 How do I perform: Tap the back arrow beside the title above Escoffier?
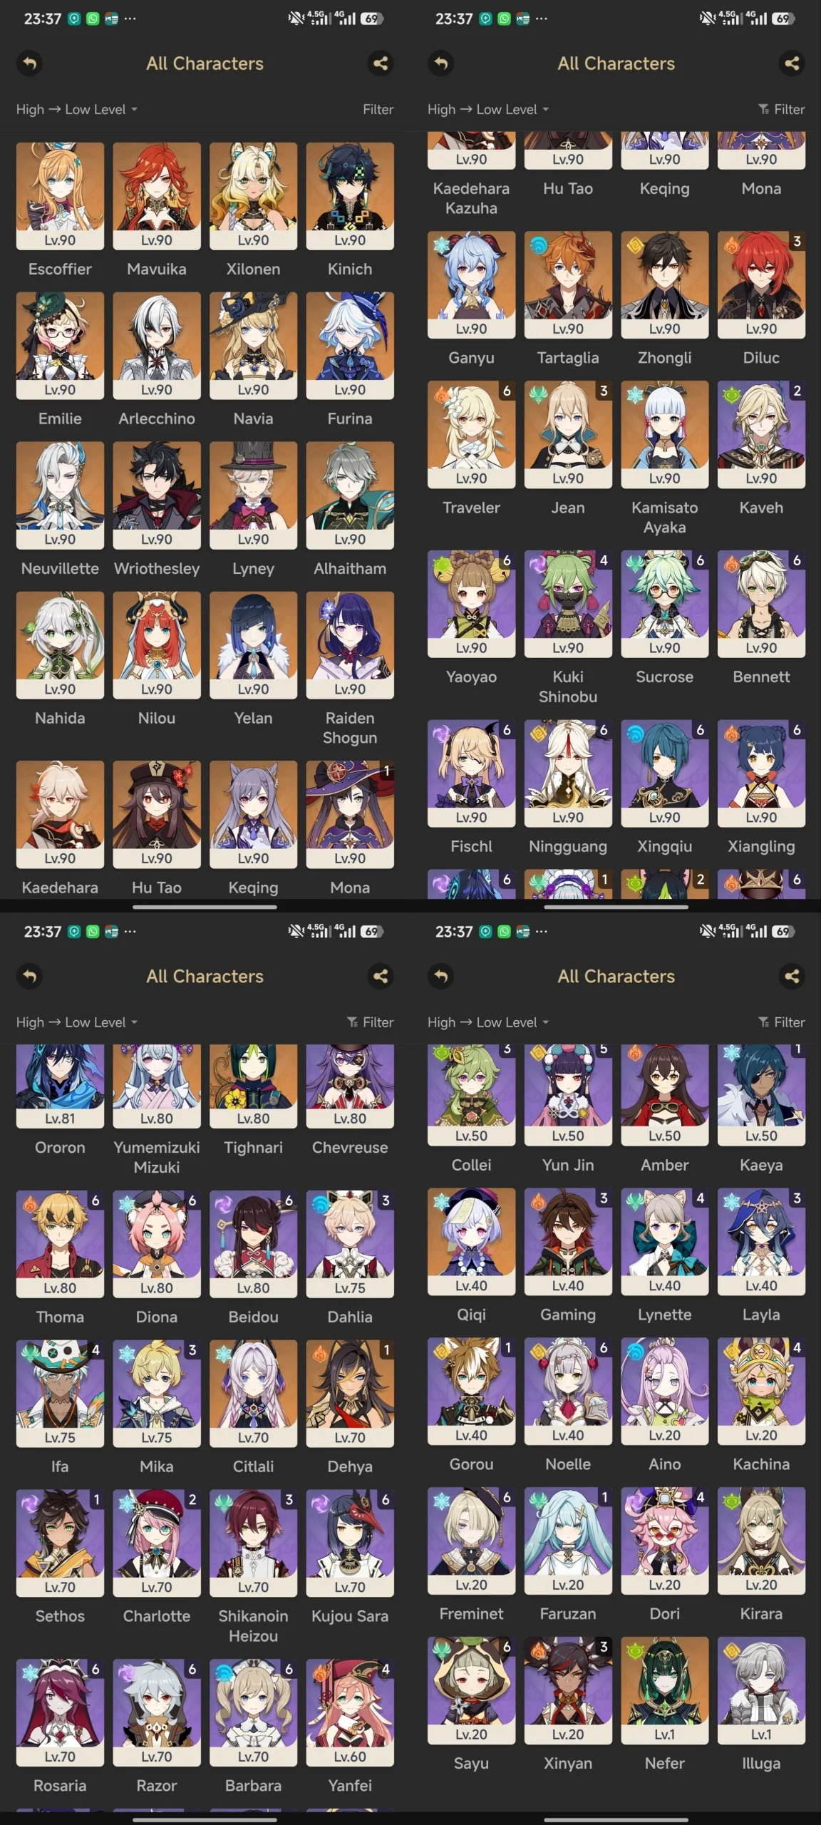coord(29,63)
